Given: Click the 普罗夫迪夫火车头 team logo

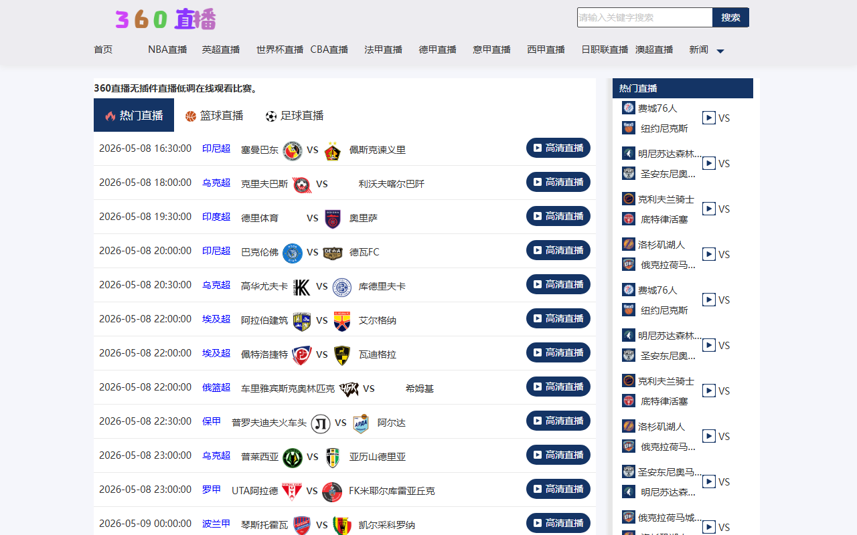Looking at the screenshot, I should (321, 424).
